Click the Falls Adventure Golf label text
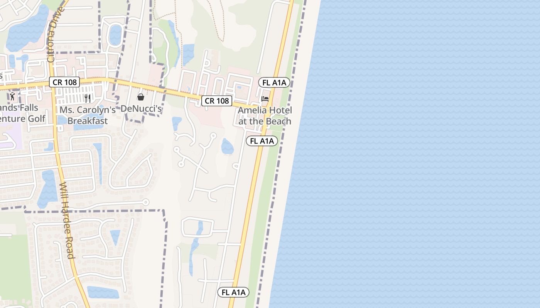The image size is (540, 308). click(23, 113)
